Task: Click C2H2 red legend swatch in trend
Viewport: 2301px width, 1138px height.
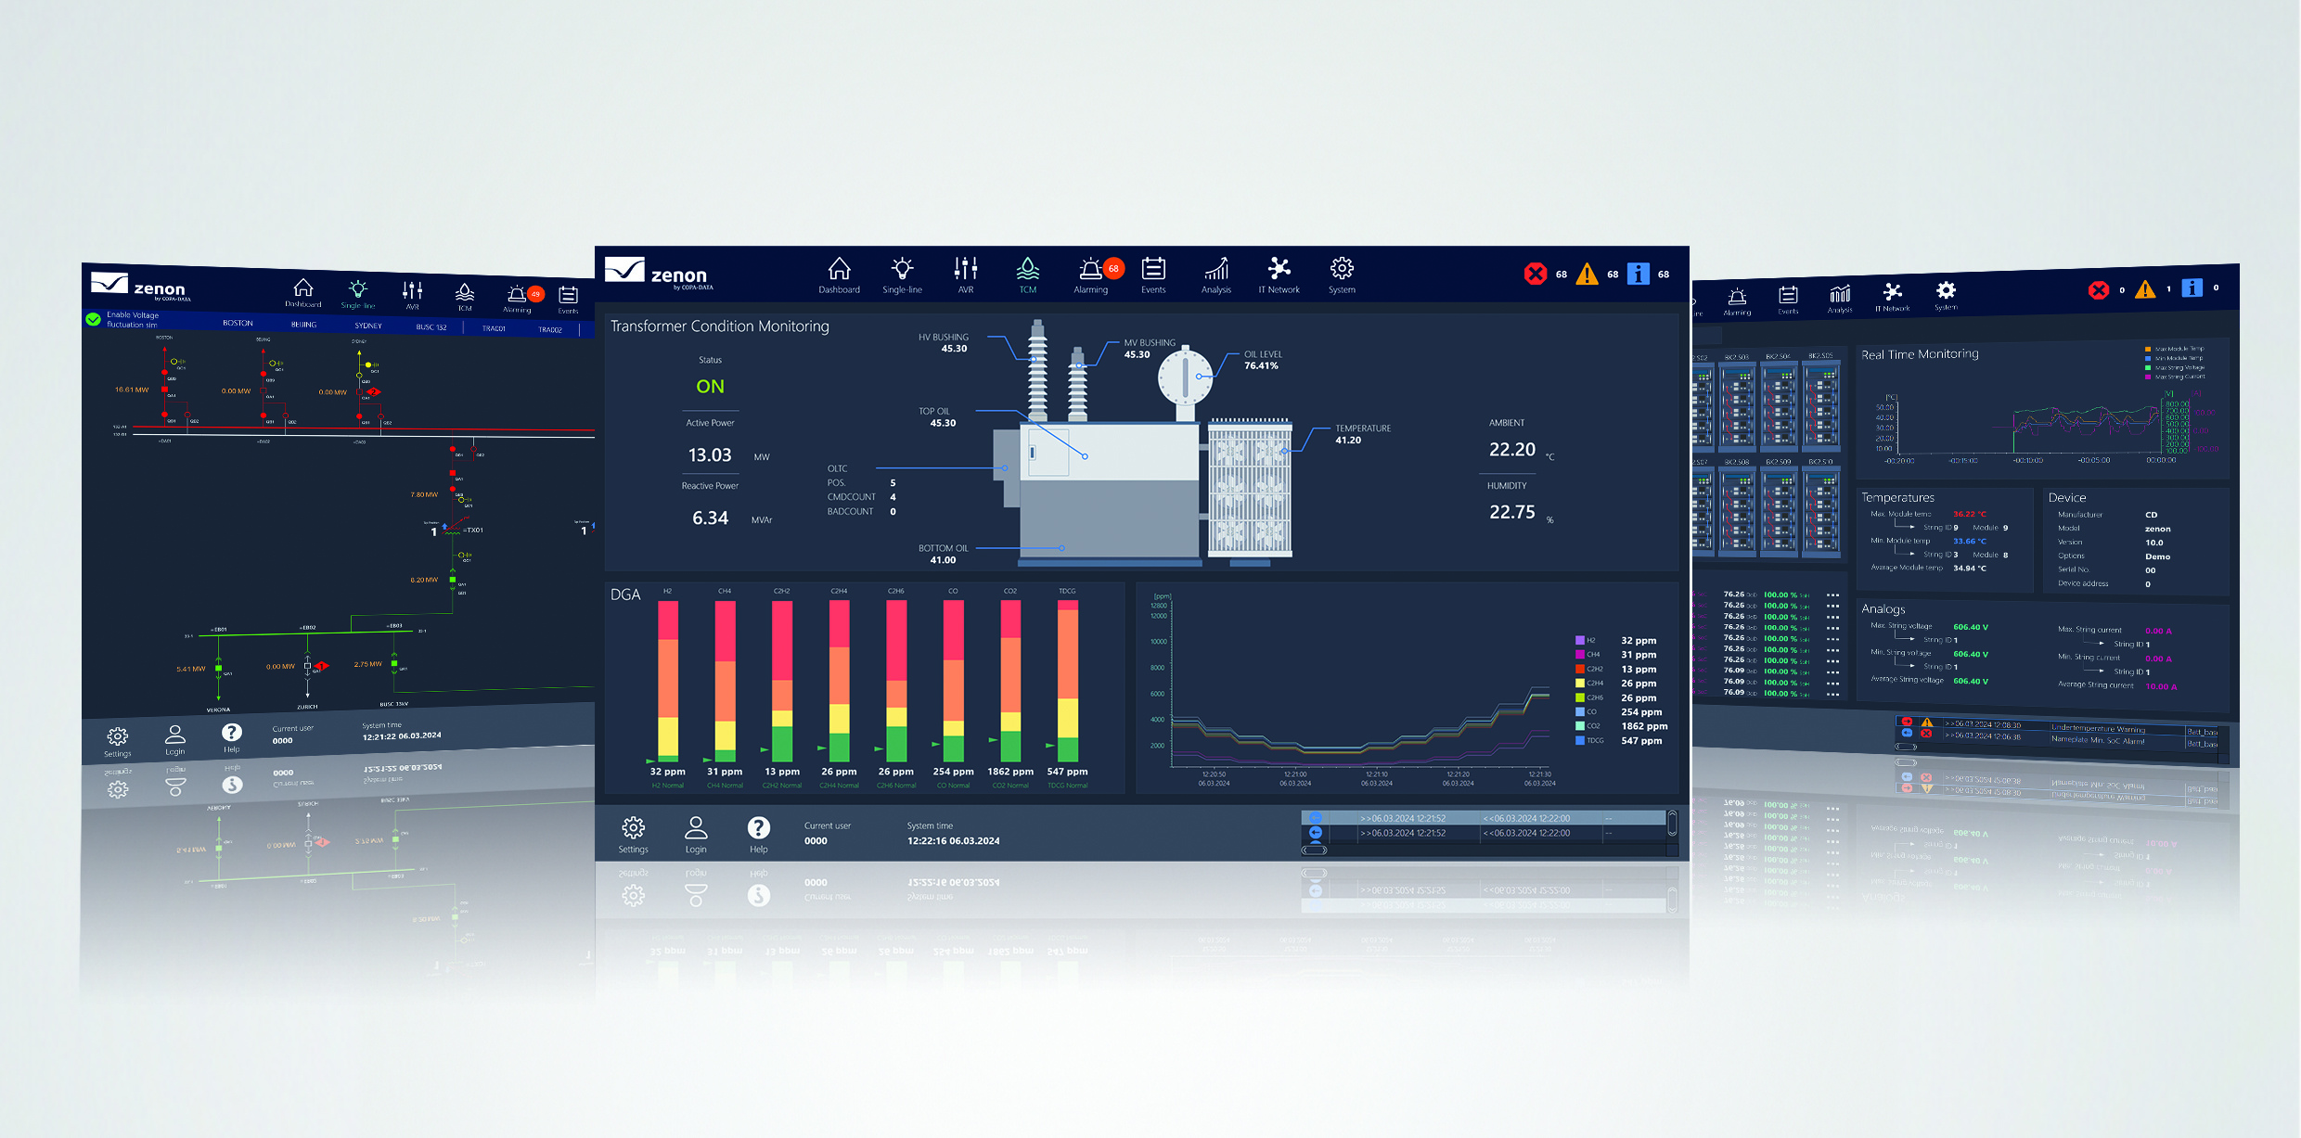Action: (x=1579, y=669)
